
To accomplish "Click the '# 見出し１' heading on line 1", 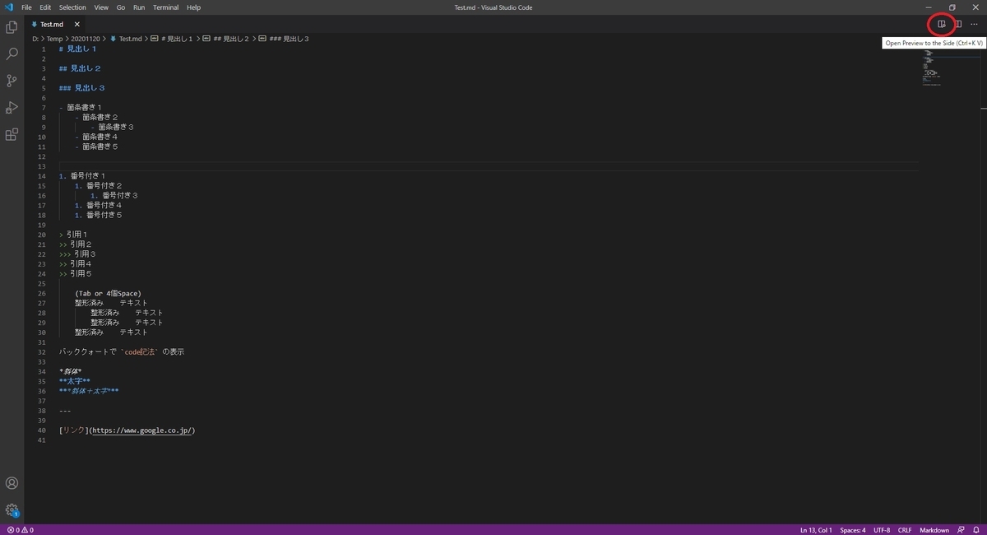I will [78, 49].
